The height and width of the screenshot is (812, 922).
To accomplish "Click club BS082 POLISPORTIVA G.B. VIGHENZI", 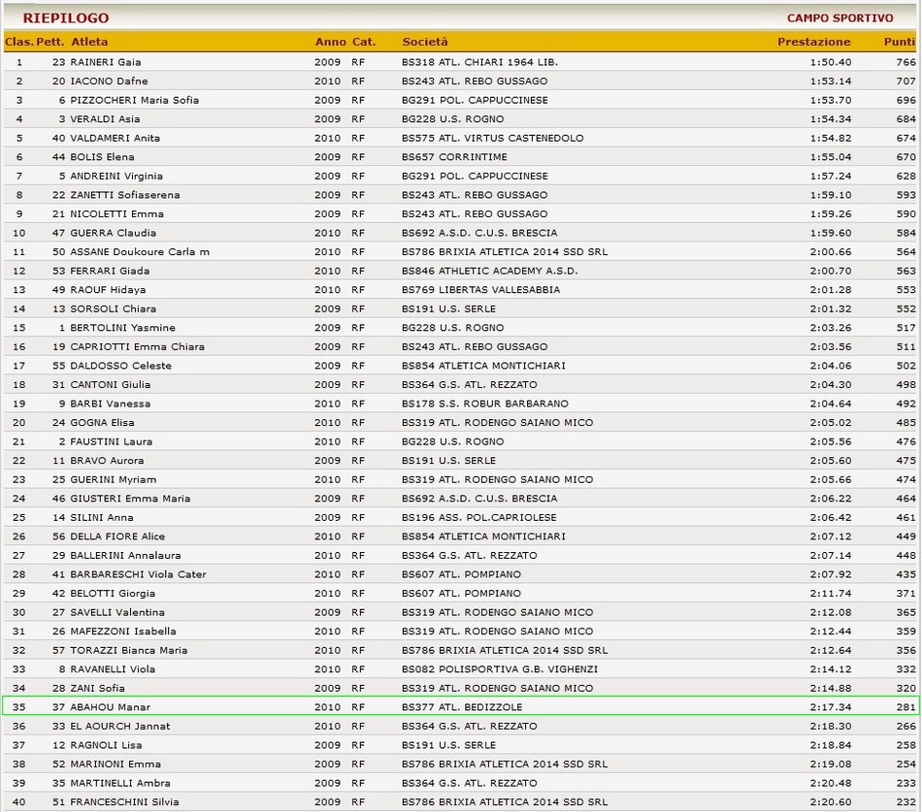I will [x=500, y=669].
